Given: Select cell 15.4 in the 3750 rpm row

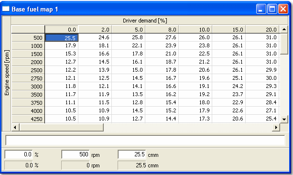Looking at the screenshot, I should [x=162, y=102].
